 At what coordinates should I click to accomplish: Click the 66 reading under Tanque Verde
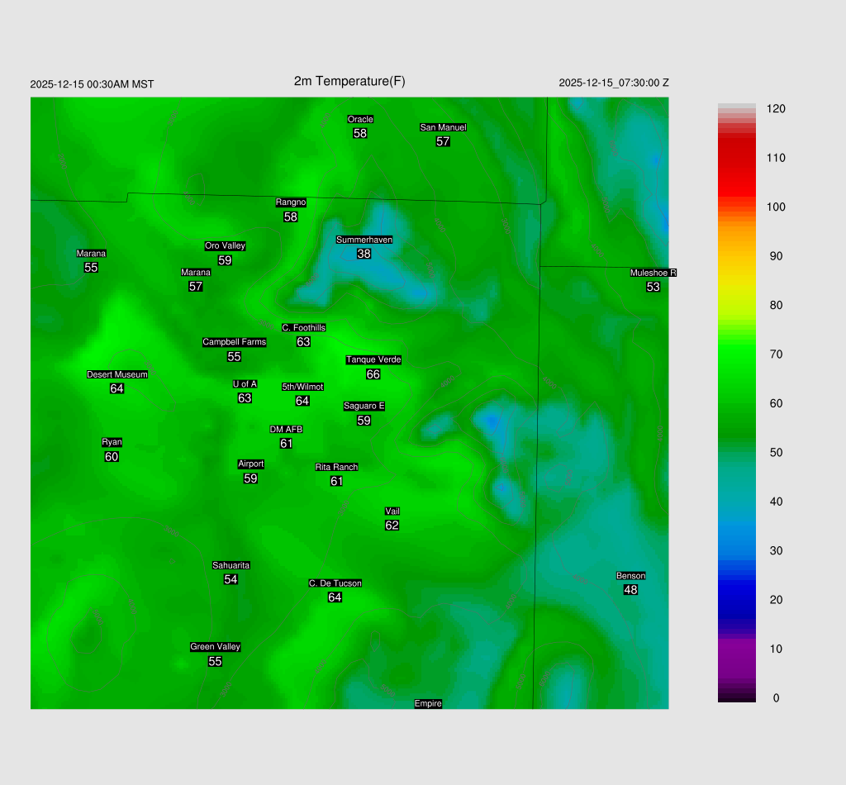(x=373, y=374)
